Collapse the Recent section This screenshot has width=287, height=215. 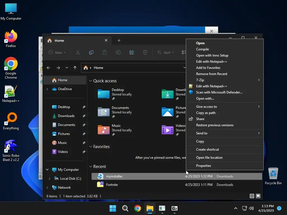tap(91, 167)
